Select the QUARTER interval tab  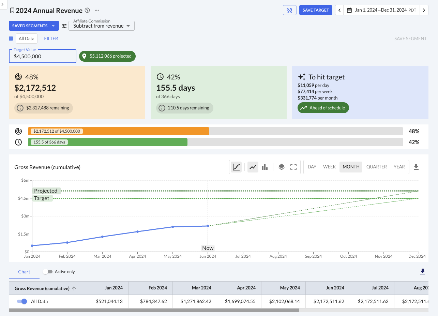tap(376, 167)
